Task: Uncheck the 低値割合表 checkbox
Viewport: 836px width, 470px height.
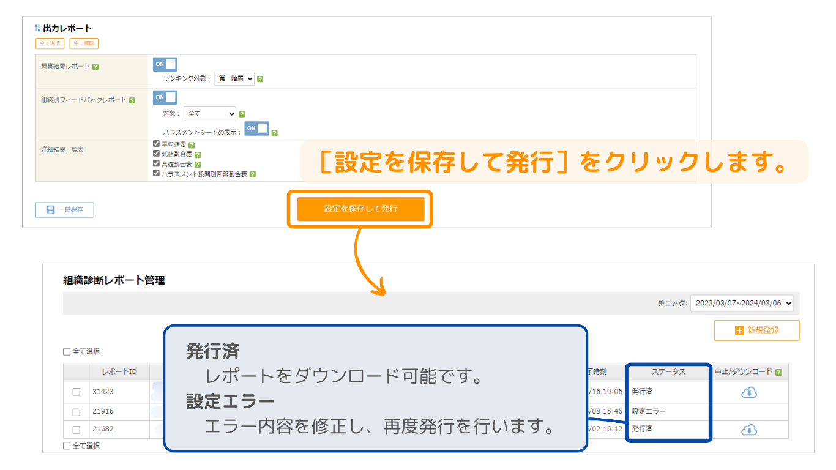Action: coord(156,154)
